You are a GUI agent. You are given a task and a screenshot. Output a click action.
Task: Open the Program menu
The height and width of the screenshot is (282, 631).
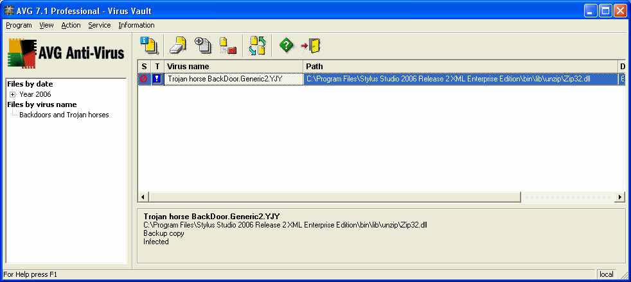(19, 25)
